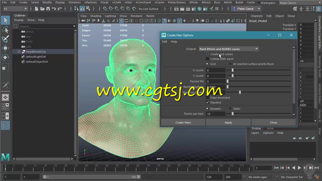The image size is (322, 181).
Task: Click the Apply button
Action: (228, 123)
